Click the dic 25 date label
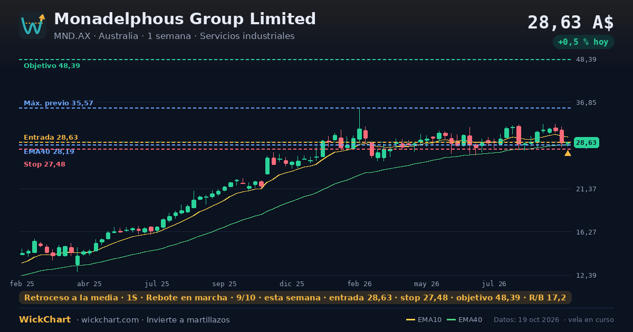 [292, 284]
